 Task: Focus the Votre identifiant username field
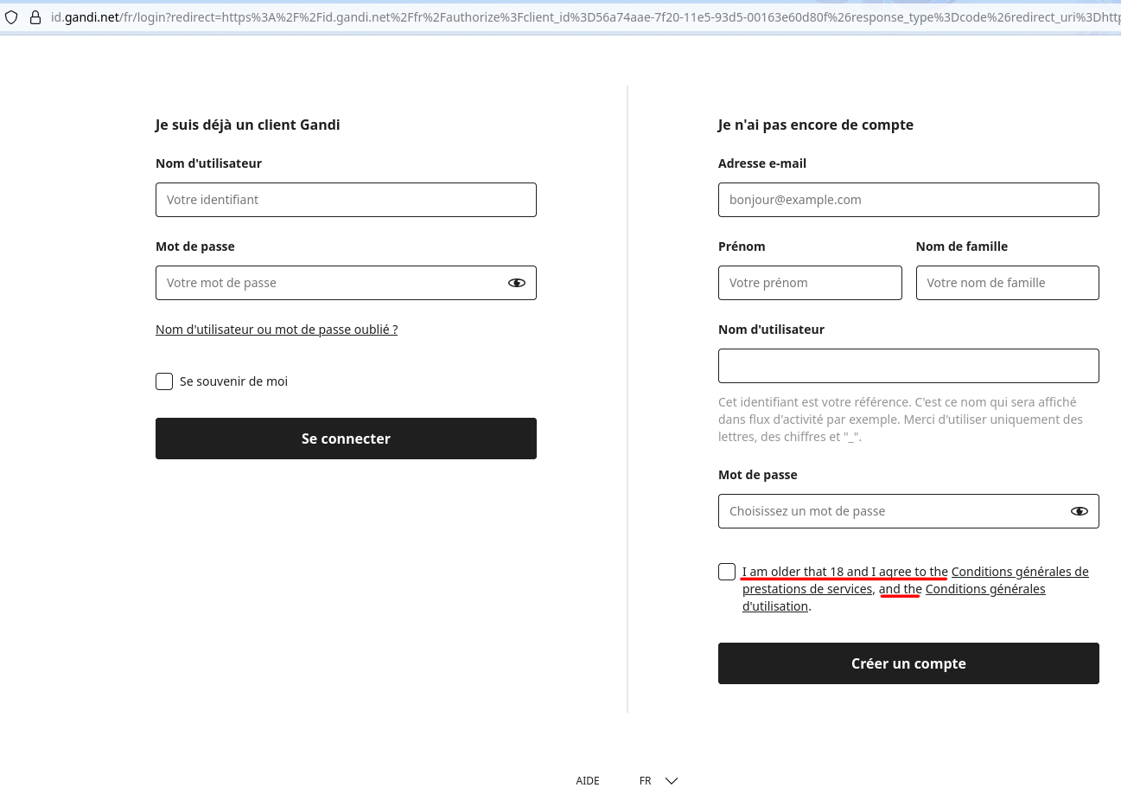[346, 200]
